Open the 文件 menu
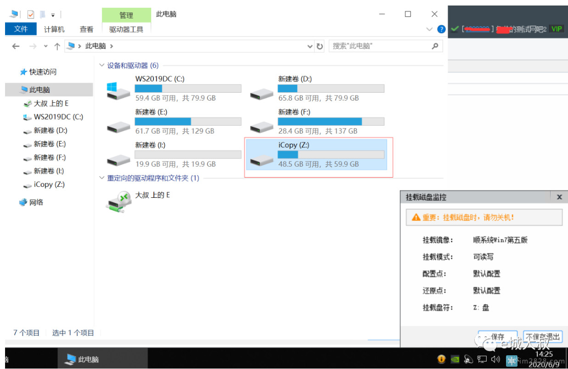 (21, 29)
